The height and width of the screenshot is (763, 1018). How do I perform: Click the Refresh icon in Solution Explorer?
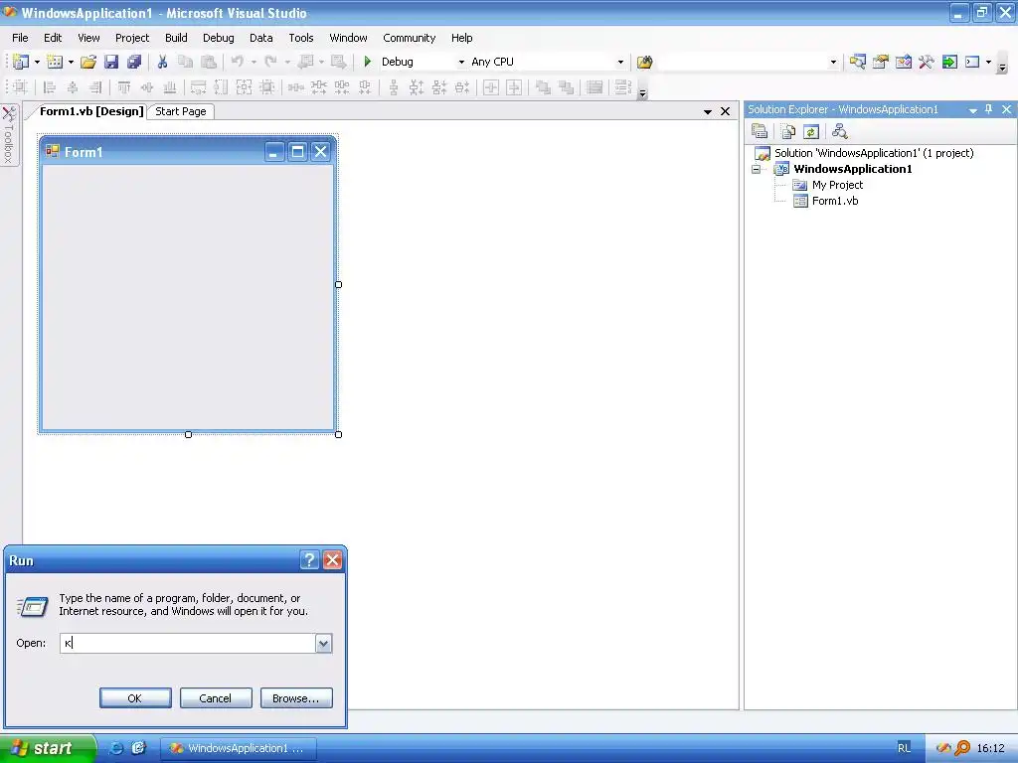811,132
